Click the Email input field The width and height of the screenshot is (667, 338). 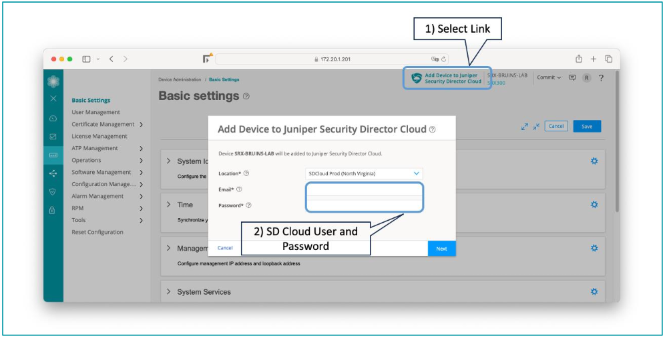click(x=365, y=190)
